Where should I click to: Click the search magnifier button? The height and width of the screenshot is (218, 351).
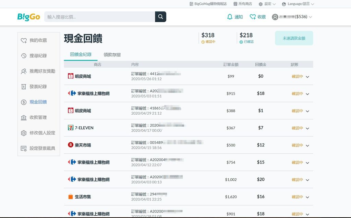point(160,16)
